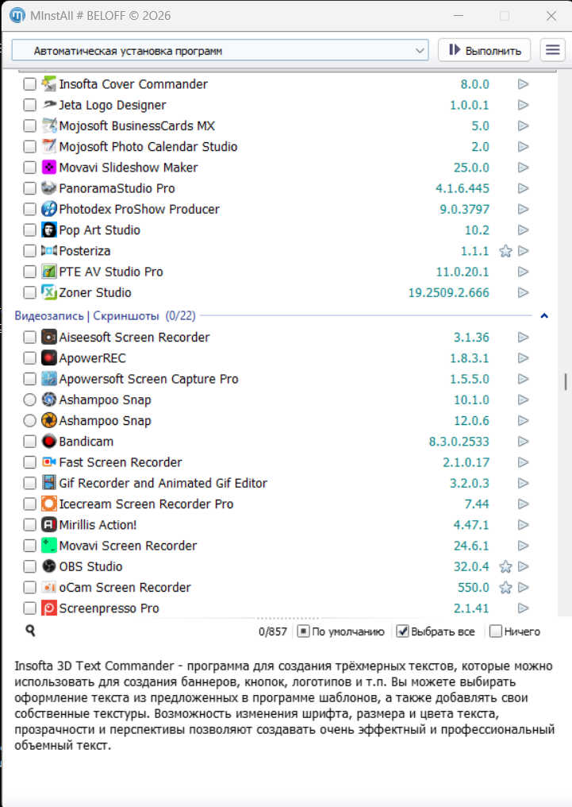Check the Movavi Slideshow Maker checkbox
572x807 pixels.
pyautogui.click(x=30, y=168)
